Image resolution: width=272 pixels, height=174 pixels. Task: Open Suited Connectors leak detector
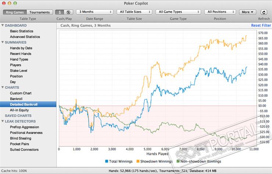click(24, 149)
